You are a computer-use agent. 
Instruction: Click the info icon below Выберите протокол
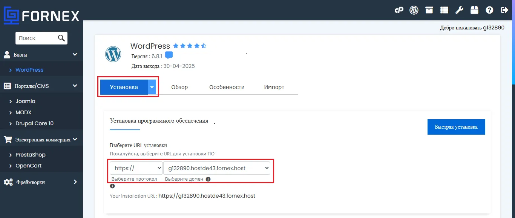112,186
